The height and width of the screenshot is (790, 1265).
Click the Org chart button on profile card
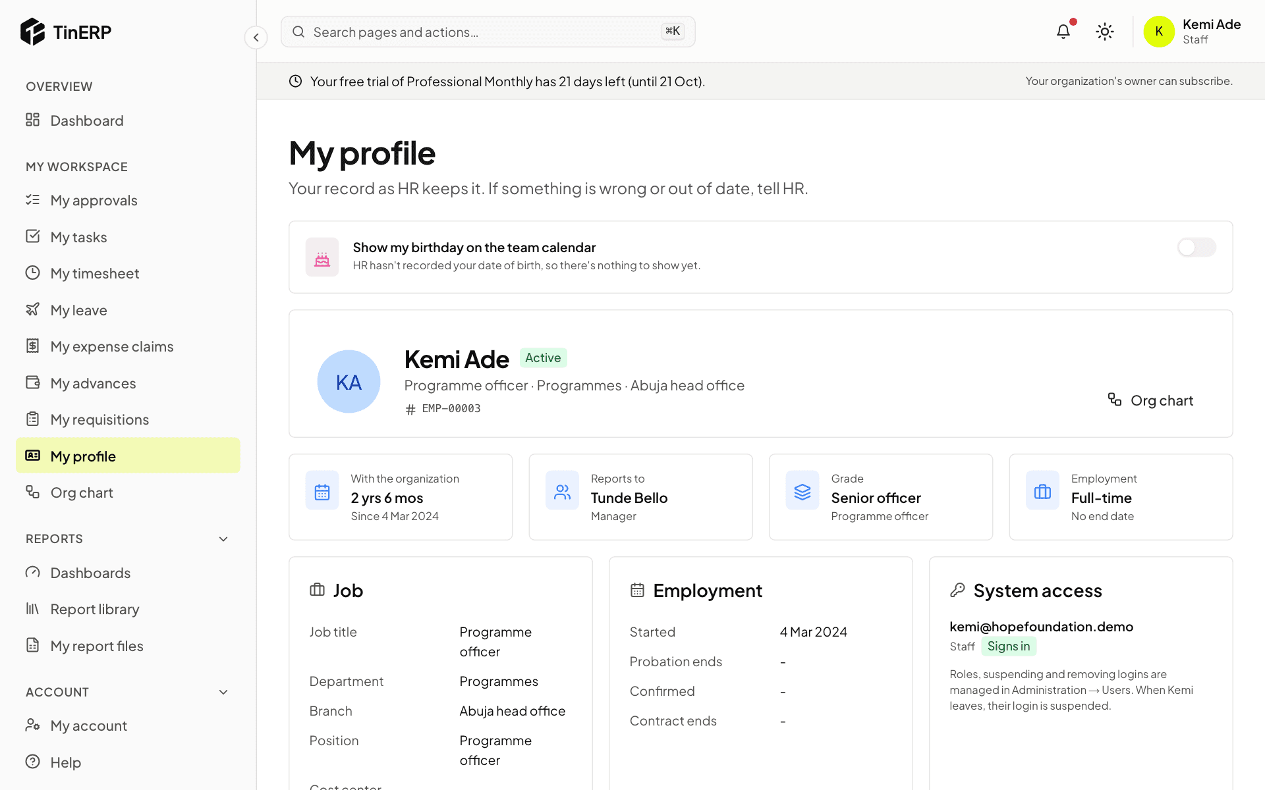pos(1150,400)
